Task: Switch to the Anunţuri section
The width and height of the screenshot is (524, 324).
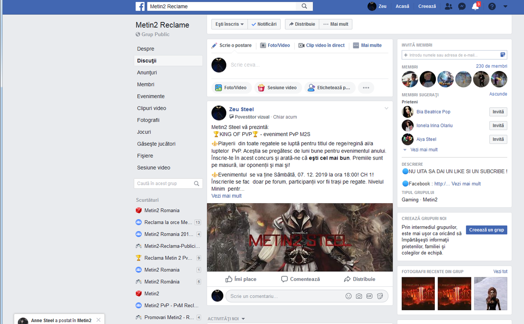Action: pyautogui.click(x=147, y=72)
